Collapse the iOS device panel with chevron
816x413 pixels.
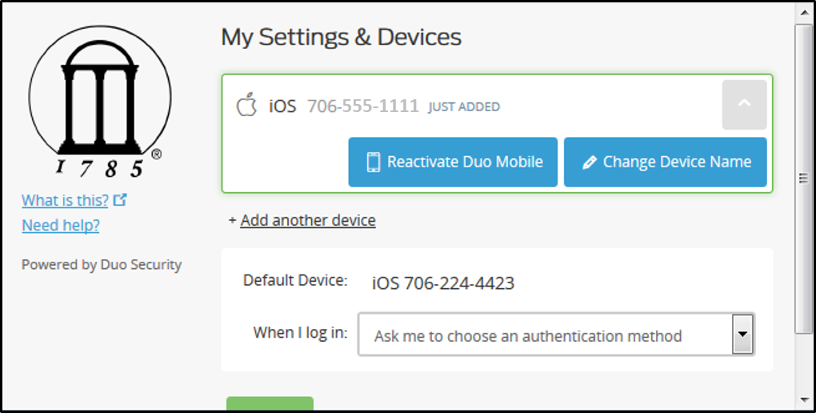tap(744, 104)
